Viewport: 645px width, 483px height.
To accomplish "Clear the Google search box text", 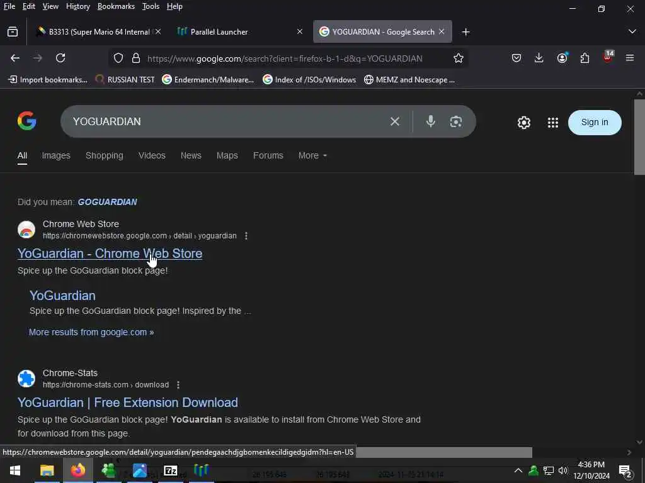I will pos(394,121).
